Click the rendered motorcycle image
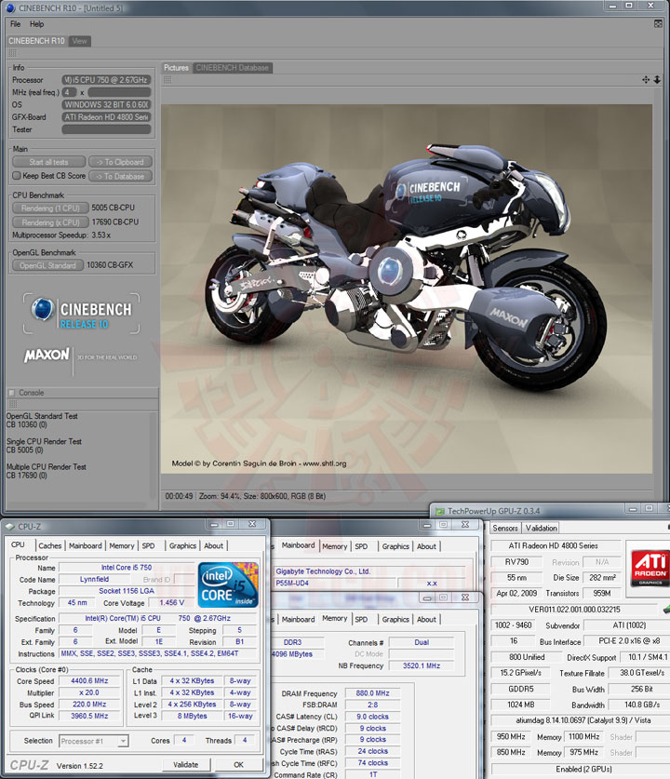The image size is (670, 779). 407,289
